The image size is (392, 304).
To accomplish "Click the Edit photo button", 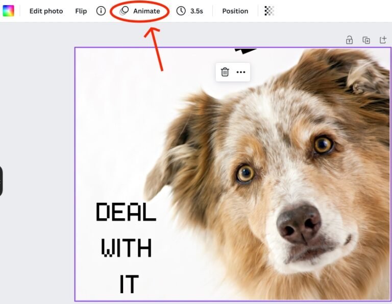I will tap(46, 11).
